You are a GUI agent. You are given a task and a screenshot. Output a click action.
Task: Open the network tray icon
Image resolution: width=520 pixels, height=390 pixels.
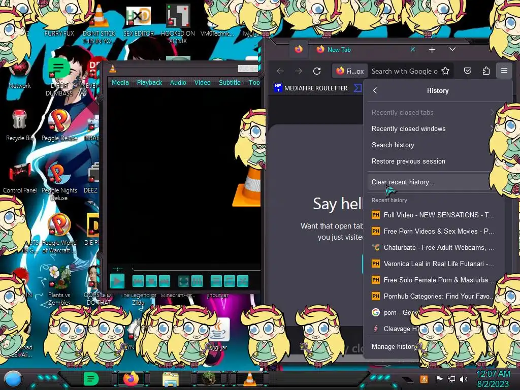(x=451, y=379)
